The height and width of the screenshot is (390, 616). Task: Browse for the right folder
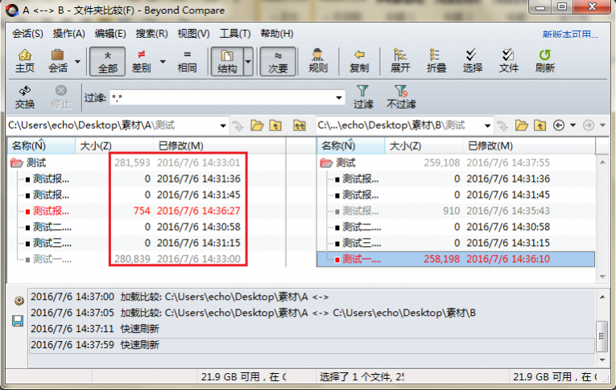521,126
